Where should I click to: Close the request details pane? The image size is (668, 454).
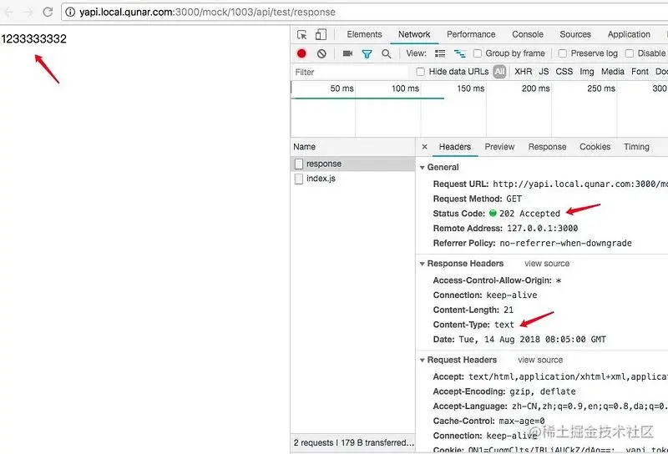424,147
